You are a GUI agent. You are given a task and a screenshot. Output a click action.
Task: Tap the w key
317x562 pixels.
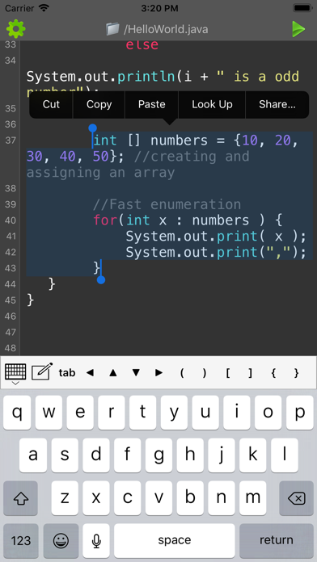49,413
